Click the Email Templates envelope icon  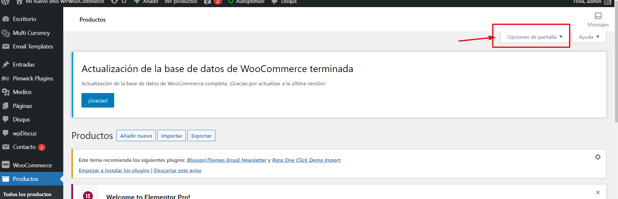[6, 47]
